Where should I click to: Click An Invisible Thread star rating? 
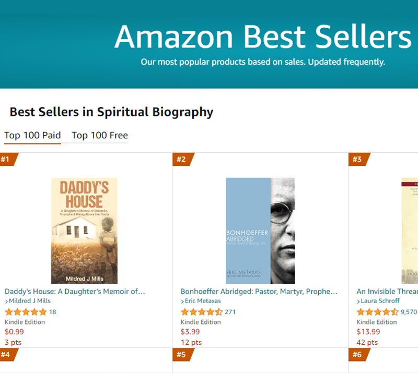pyautogui.click(x=377, y=312)
